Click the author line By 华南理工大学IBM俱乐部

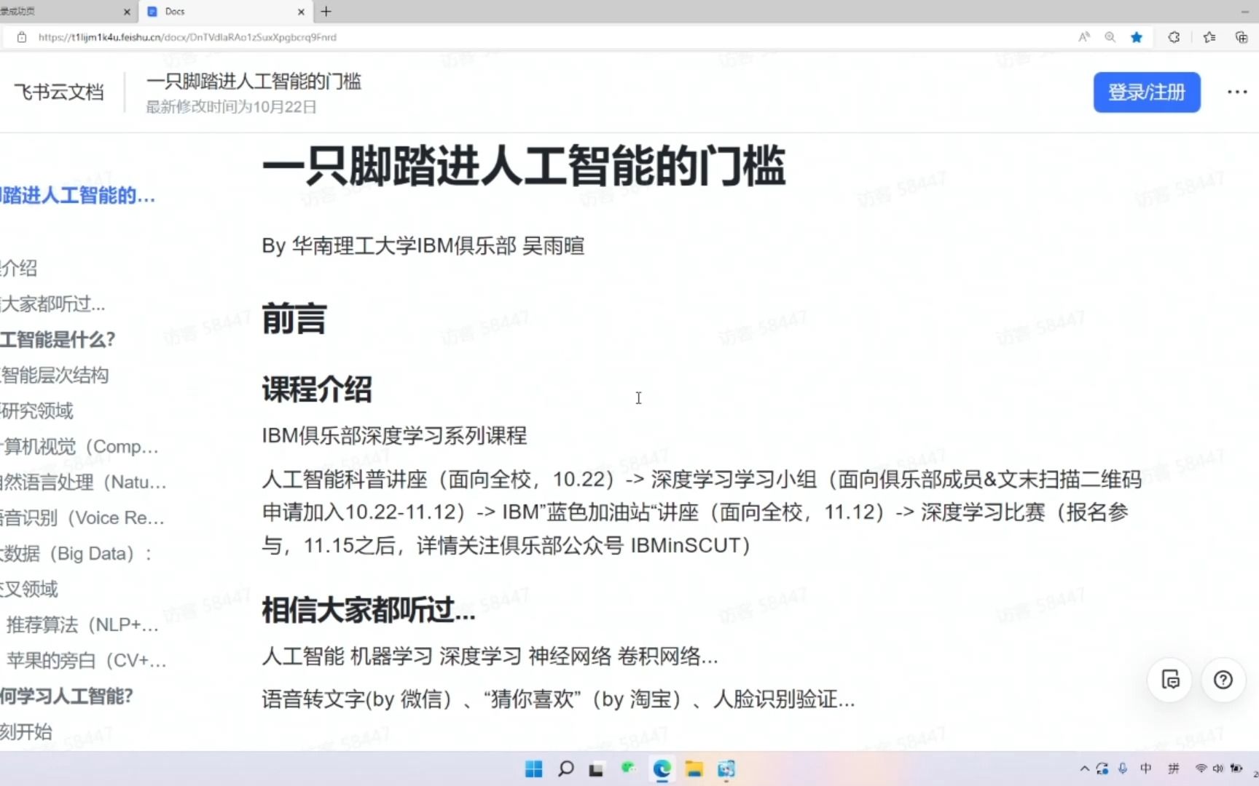(423, 246)
